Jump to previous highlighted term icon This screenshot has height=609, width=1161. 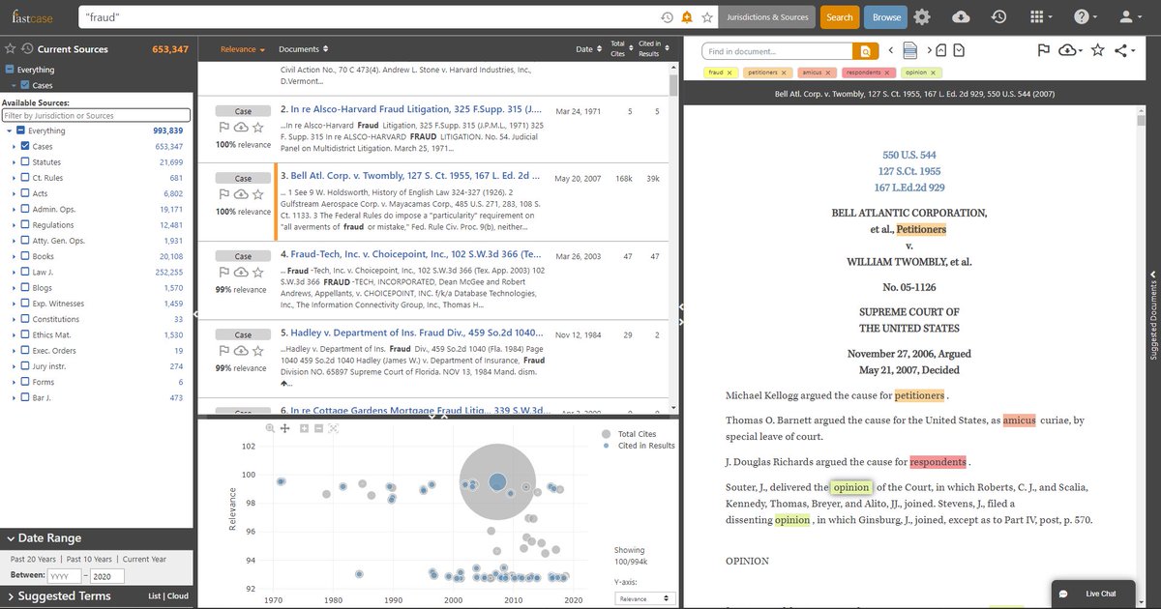tap(940, 50)
